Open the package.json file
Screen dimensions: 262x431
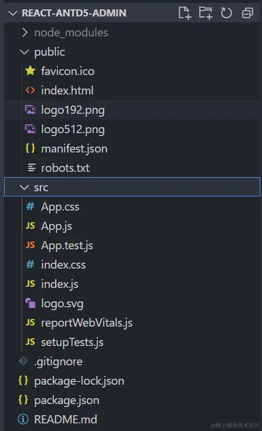[67, 400]
